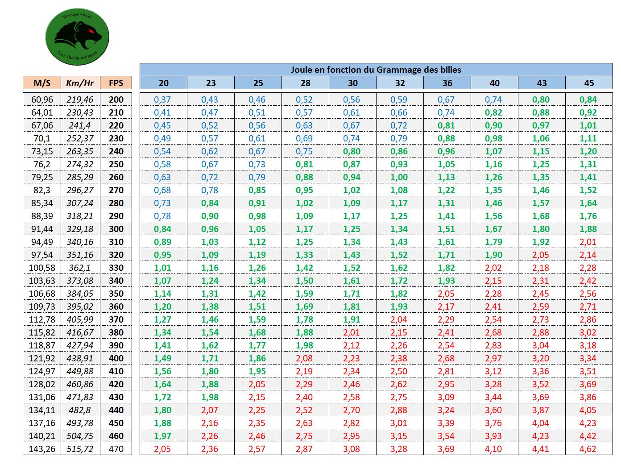The width and height of the screenshot is (621, 464).
Task: Click the Les furets enragés round logo
Action: tap(78, 37)
